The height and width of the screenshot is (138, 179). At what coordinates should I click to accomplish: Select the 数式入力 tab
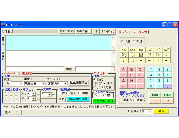pyautogui.click(x=124, y=32)
